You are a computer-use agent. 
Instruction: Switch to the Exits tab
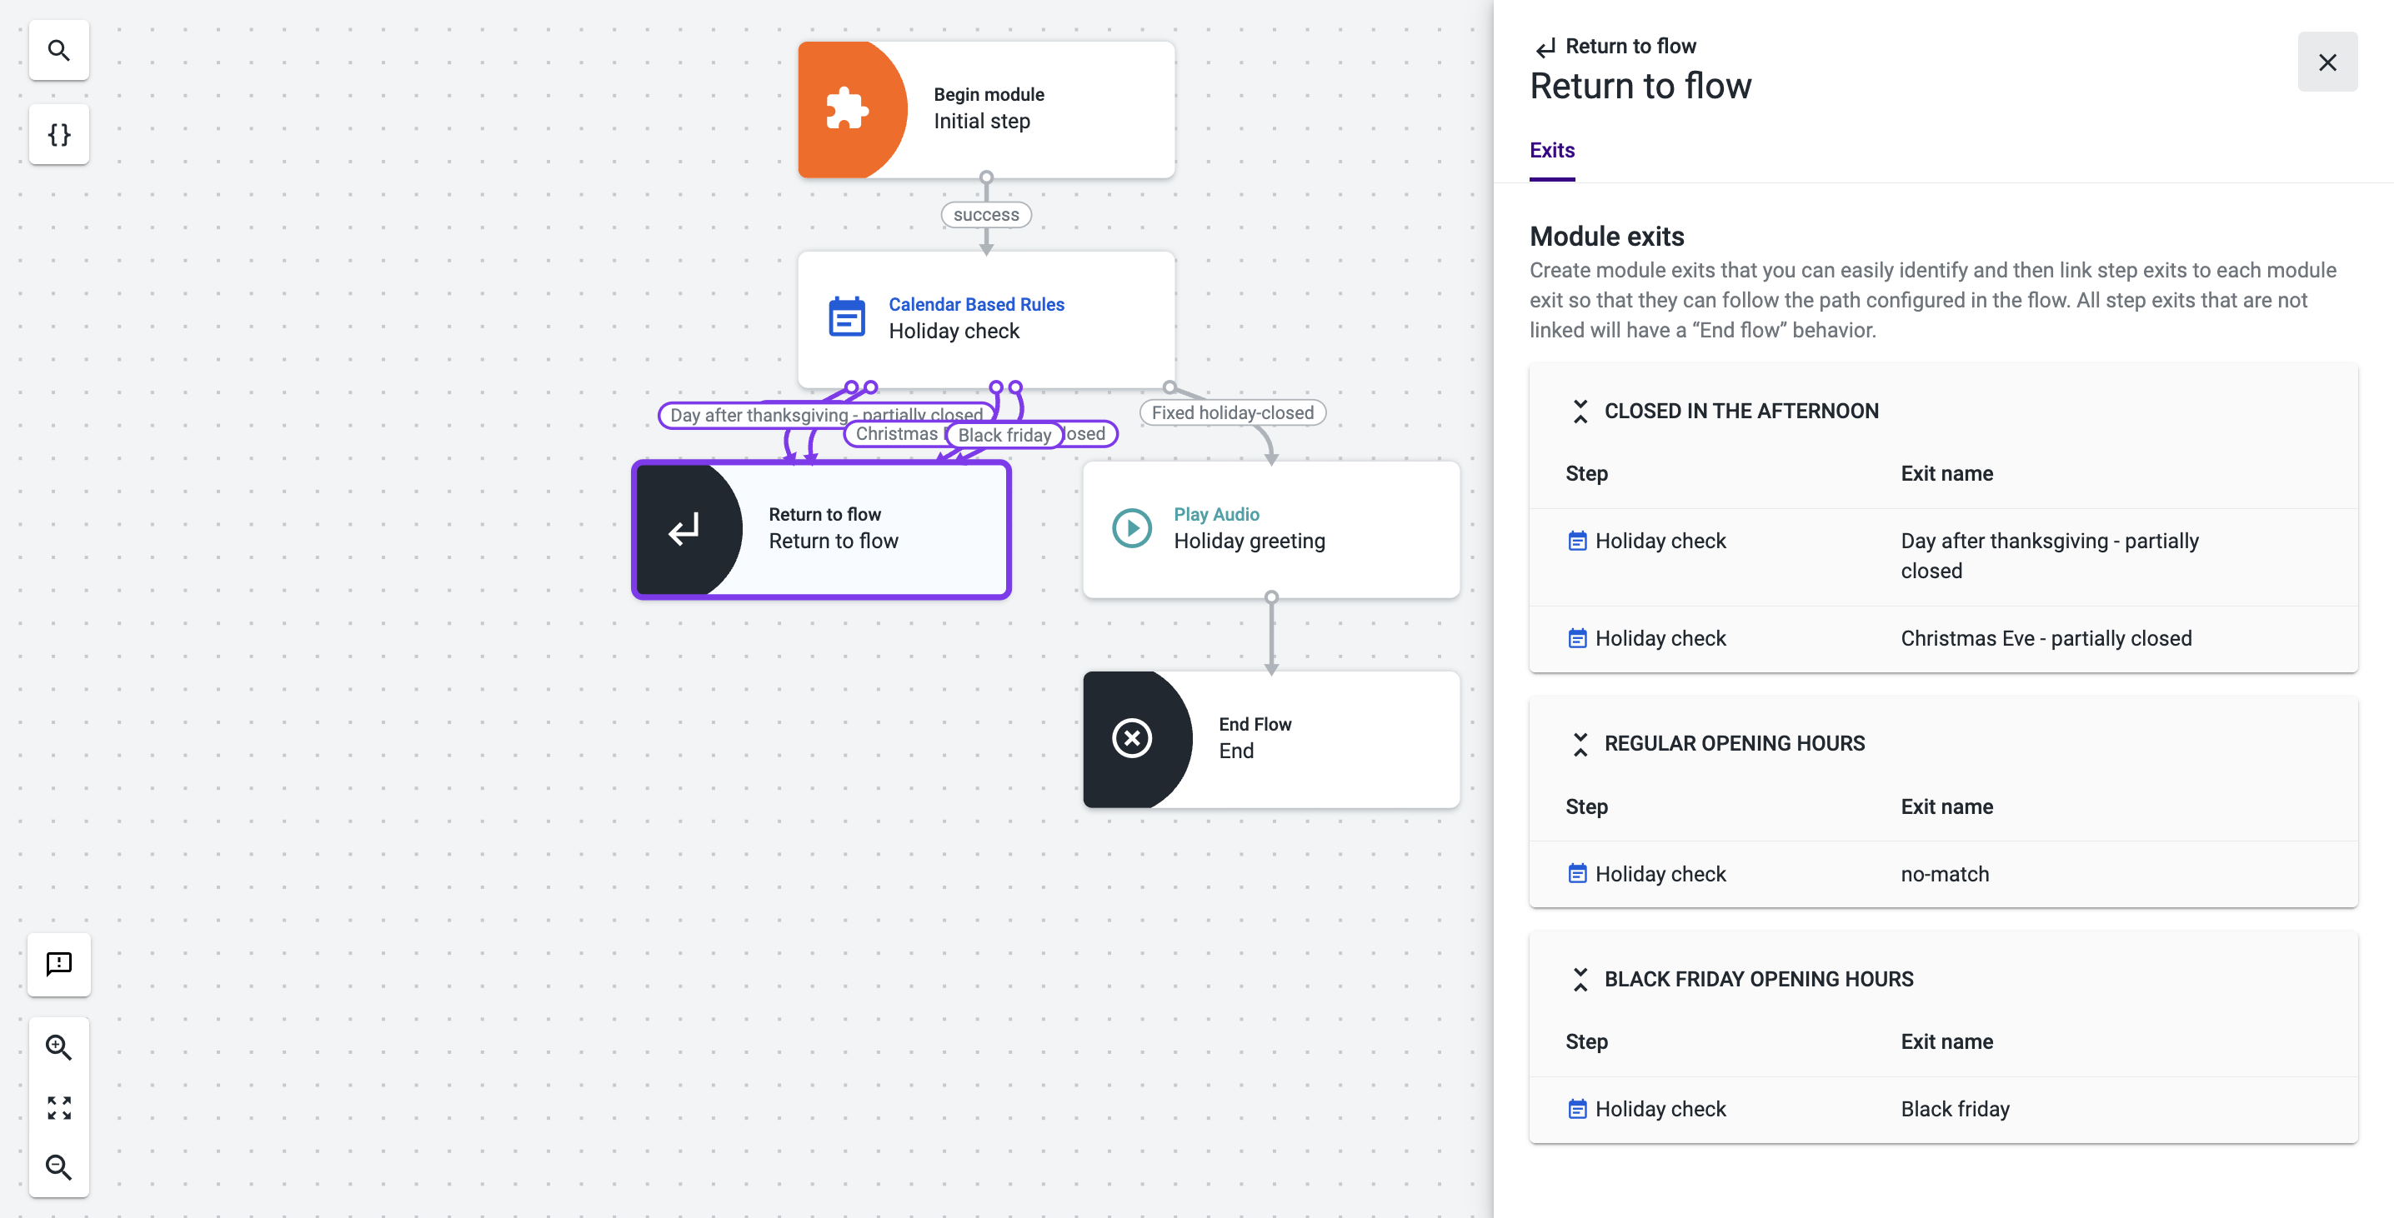click(x=1551, y=150)
